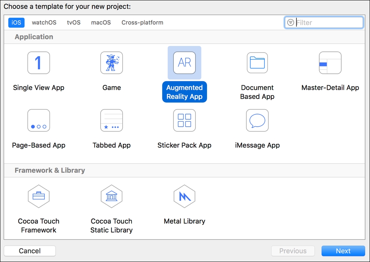Image resolution: width=370 pixels, height=262 pixels.
Task: Click the "Sticker Pack App" label
Action: (x=185, y=145)
